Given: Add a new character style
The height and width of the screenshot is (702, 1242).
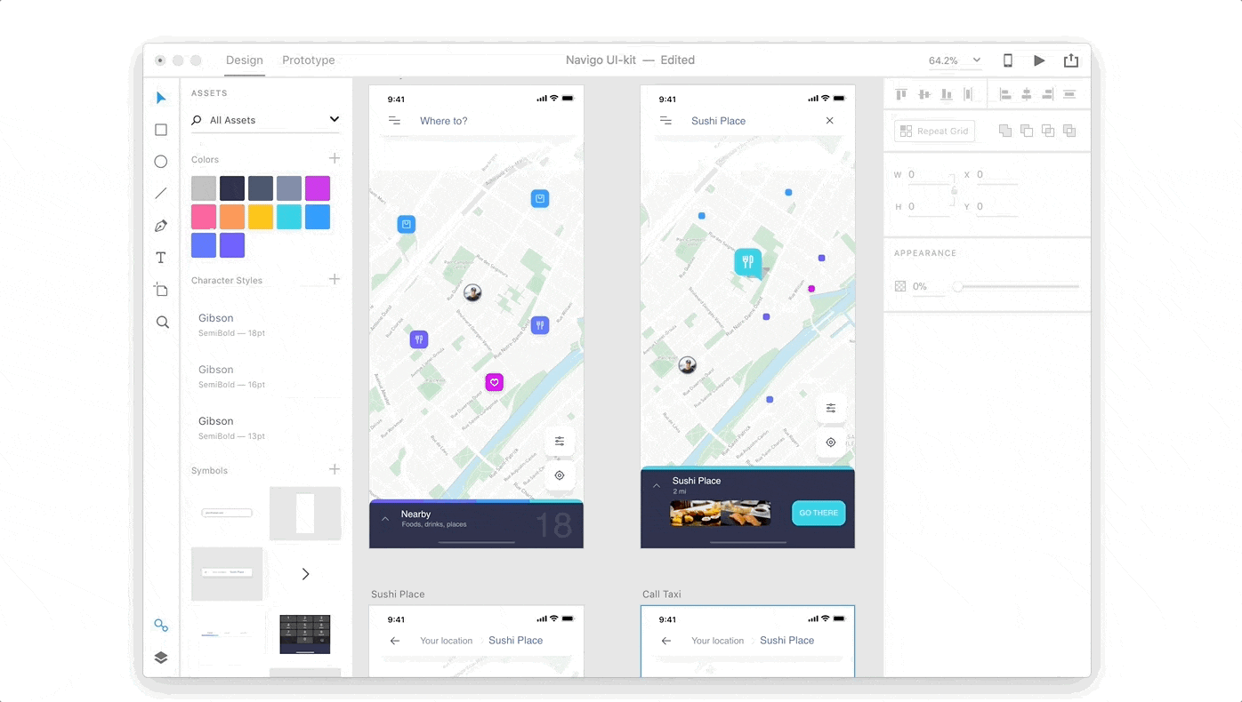Looking at the screenshot, I should 335,279.
